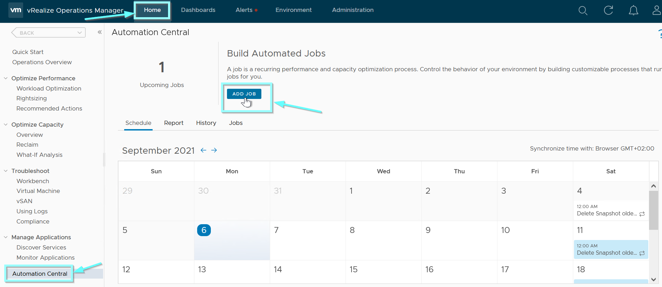Switch to the History tab

point(206,123)
